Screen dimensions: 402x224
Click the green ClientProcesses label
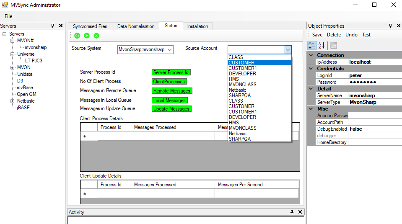tap(169, 82)
